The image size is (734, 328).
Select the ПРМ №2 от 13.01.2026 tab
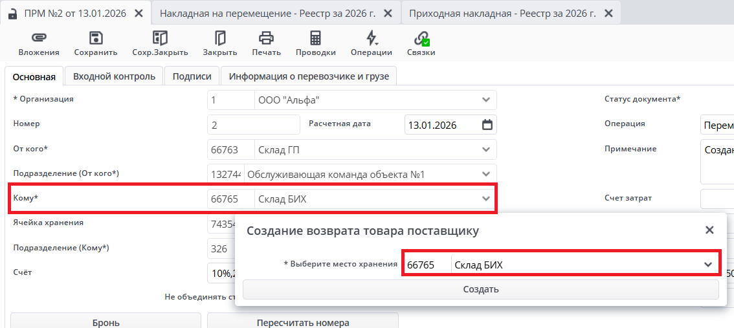[x=75, y=14]
